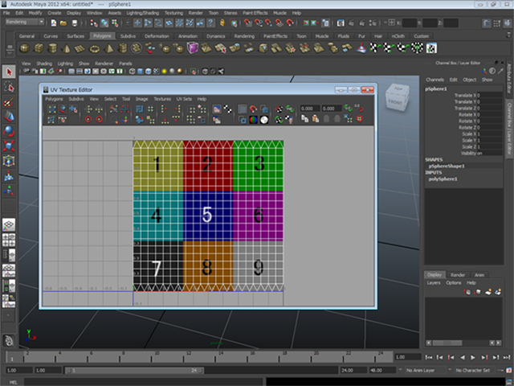Viewport: 514px width, 386px height.
Task: Toggle alpha channel display in UV editor
Action: [x=264, y=120]
